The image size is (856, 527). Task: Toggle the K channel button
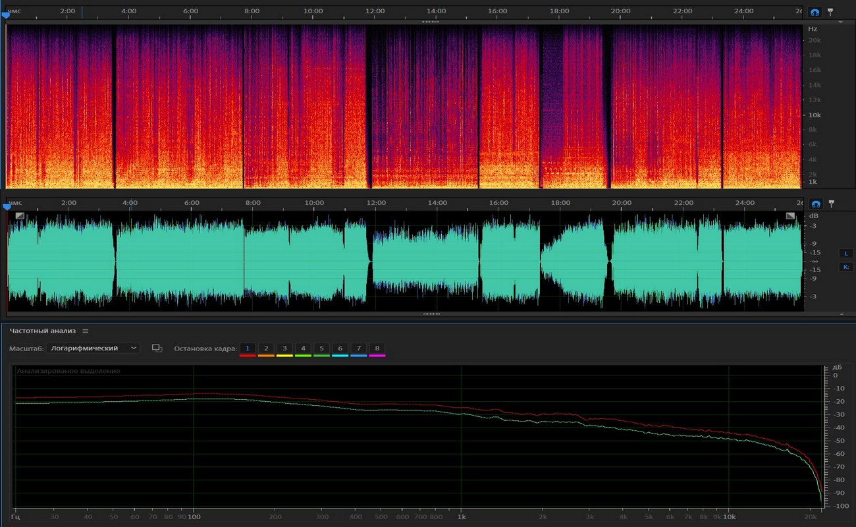click(x=846, y=267)
